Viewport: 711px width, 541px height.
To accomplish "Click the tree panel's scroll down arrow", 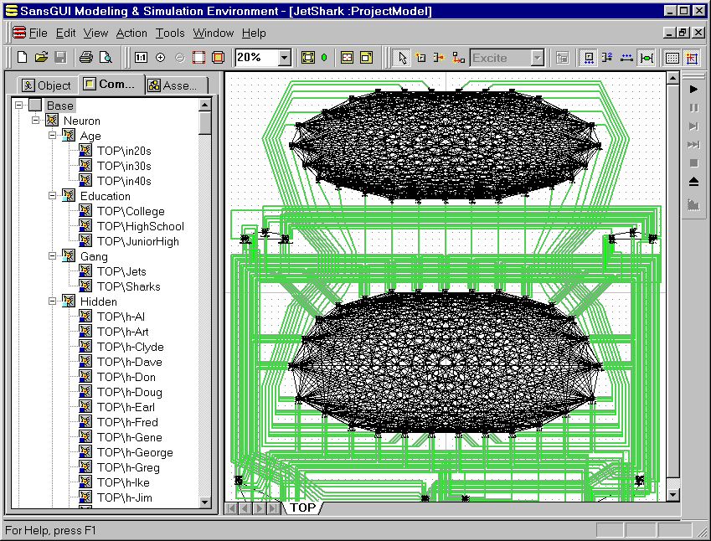I will coord(205,501).
